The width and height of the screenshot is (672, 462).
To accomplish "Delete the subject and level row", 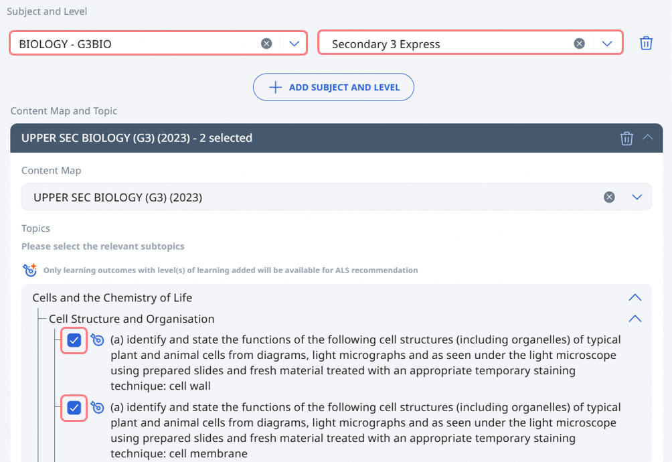I will (x=646, y=44).
